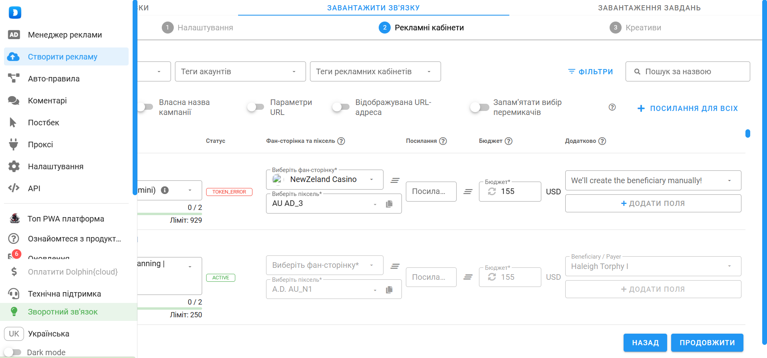Click the help icon next to Запам'ятати вибір
This screenshot has height=358, width=767.
[612, 107]
